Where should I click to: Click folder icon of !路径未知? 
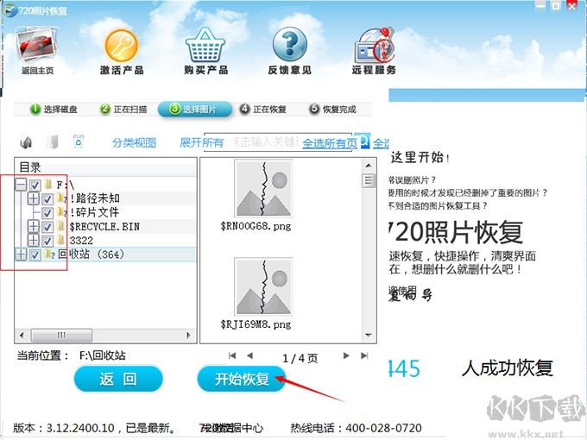click(61, 198)
